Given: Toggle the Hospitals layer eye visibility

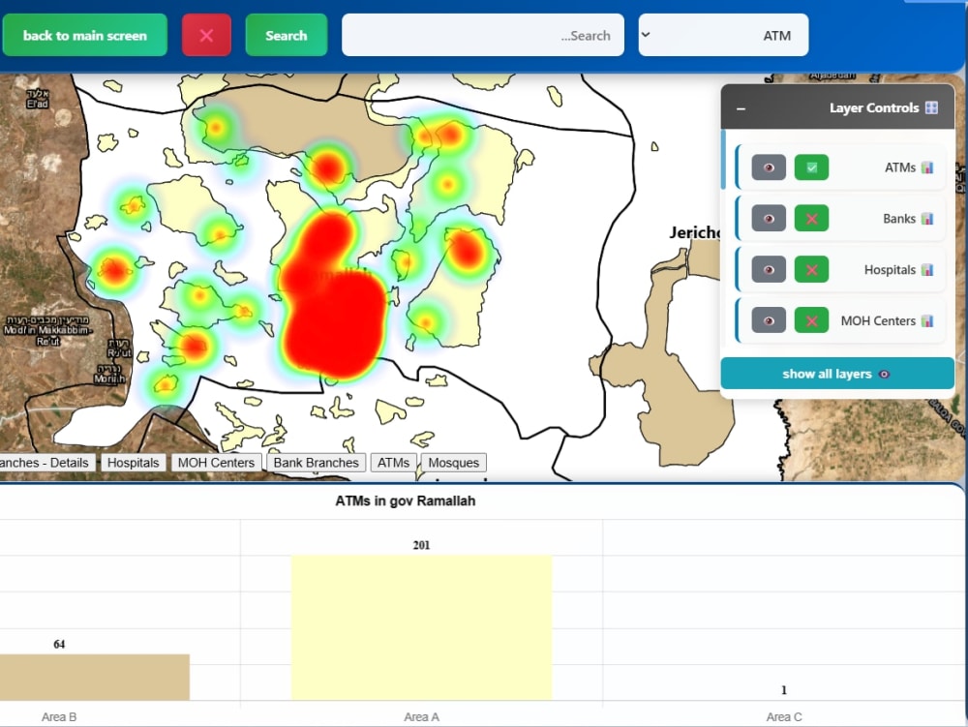Looking at the screenshot, I should [x=769, y=270].
